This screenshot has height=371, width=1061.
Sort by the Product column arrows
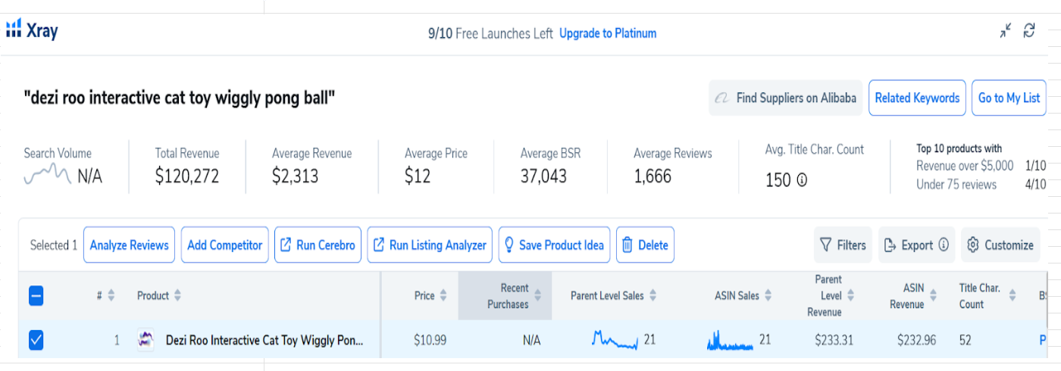tap(177, 296)
